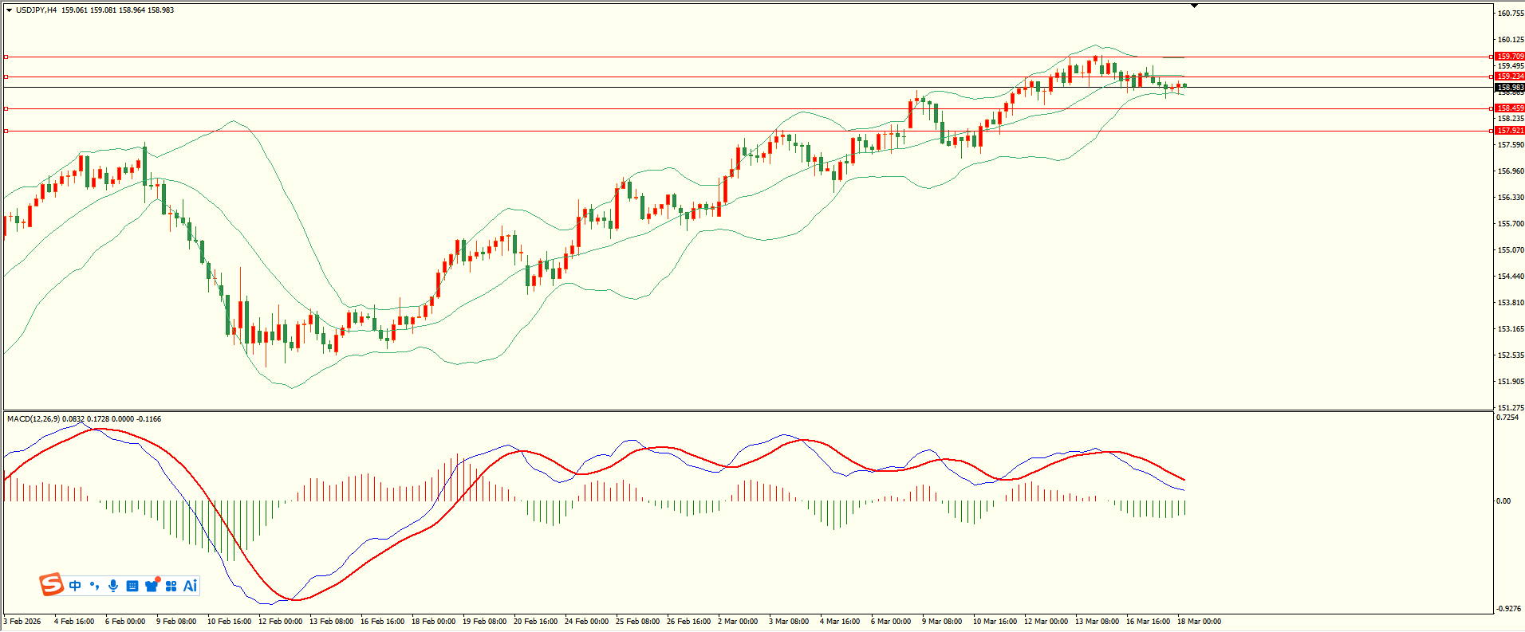
Task: Open the Sogou skin (shirt) icon
Action: pyautogui.click(x=152, y=586)
